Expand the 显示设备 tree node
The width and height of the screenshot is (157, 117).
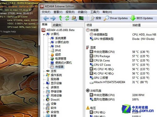44,83
